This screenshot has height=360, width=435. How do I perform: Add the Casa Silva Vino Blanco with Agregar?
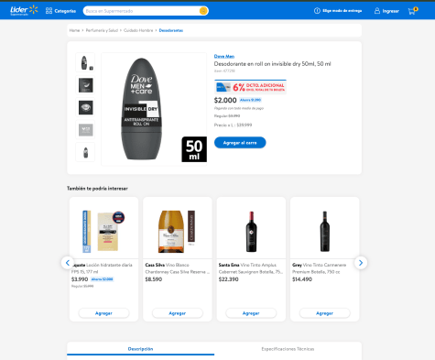[x=178, y=313]
